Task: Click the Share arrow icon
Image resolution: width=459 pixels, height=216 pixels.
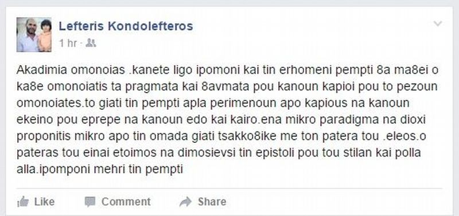Action: click(x=185, y=202)
